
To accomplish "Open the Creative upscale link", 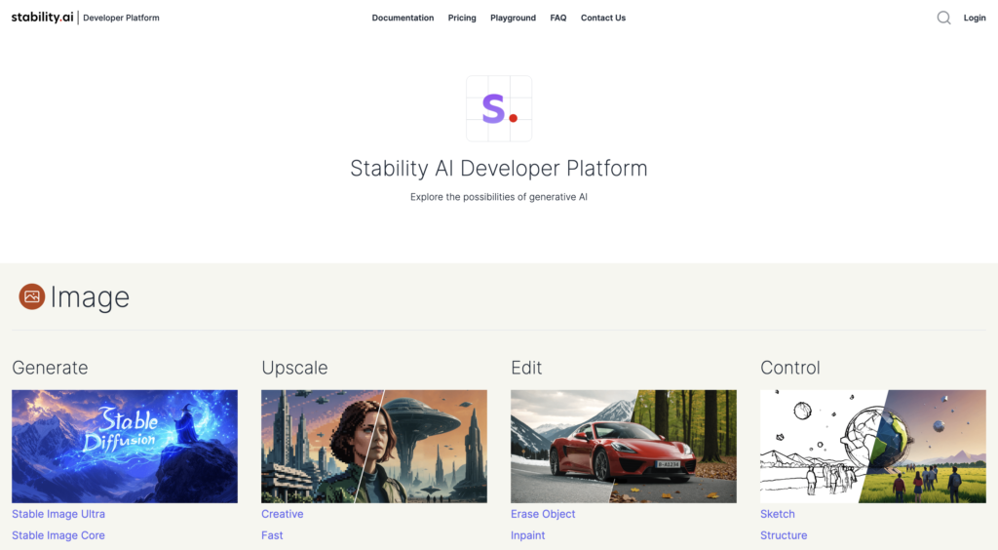I will (x=283, y=514).
